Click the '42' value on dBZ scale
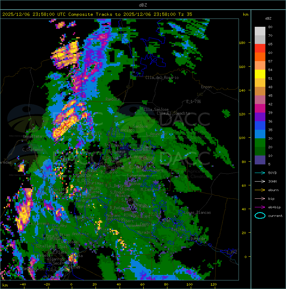286x289 pixels. 270,104
